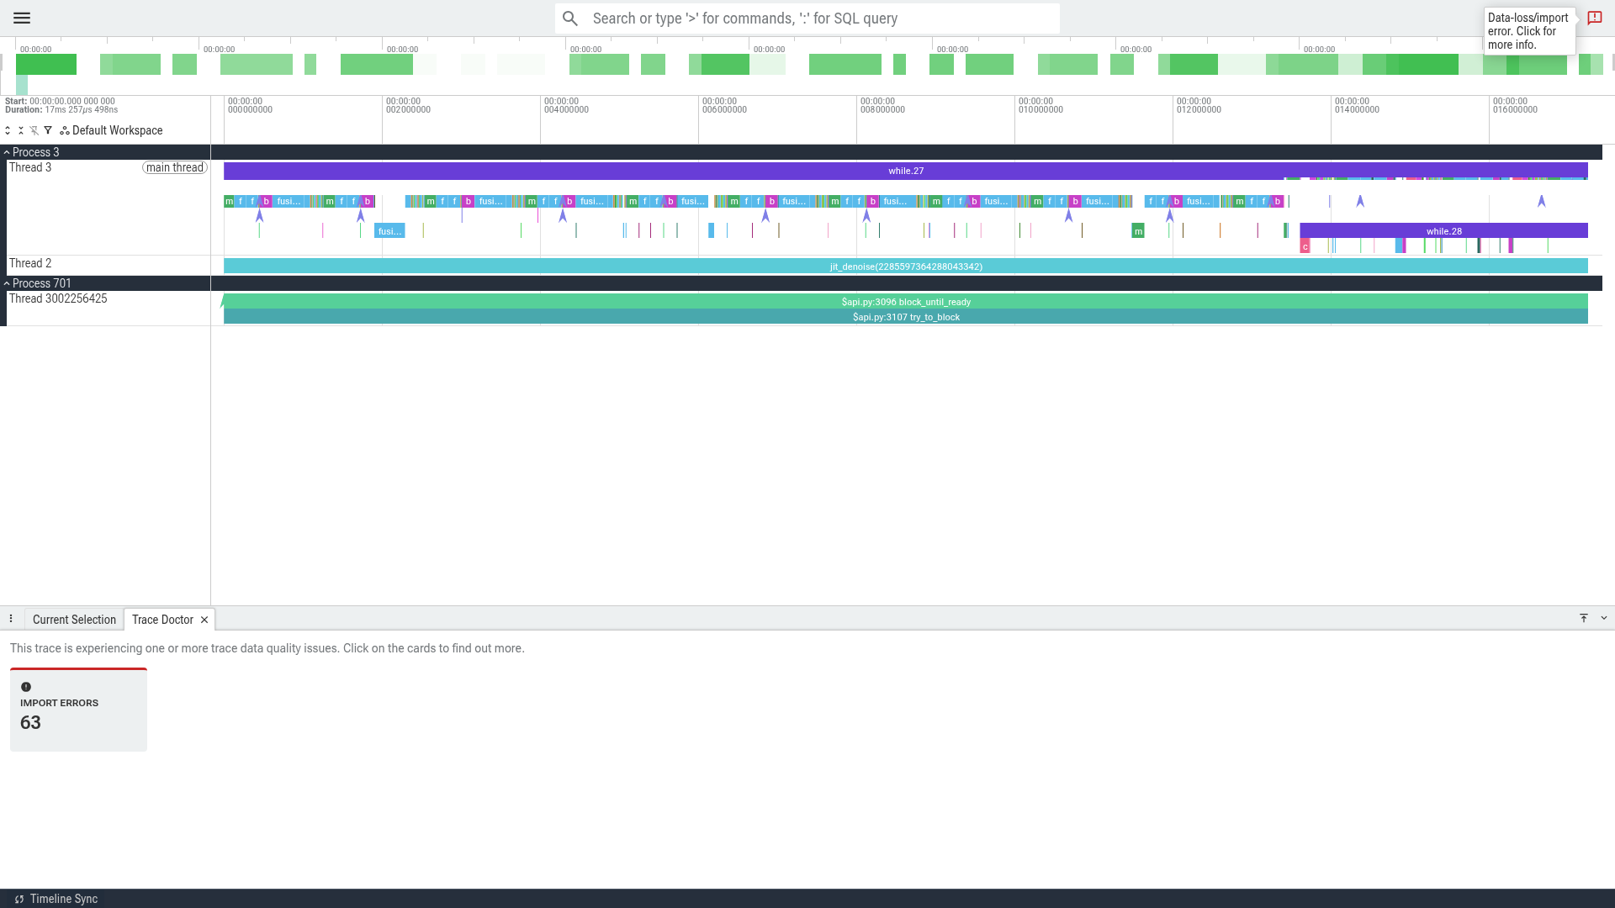Open the Default Workspace selector
Viewport: 1615px width, 908px height.
(x=111, y=130)
